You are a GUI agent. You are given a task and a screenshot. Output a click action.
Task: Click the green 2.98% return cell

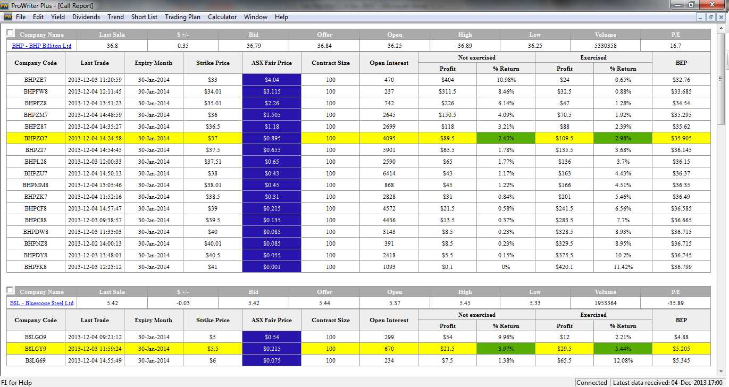tap(623, 139)
